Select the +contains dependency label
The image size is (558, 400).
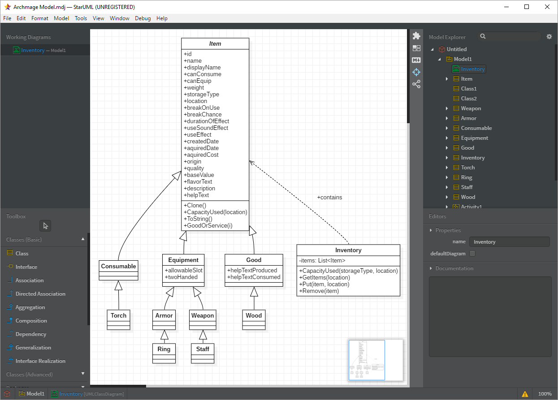pyautogui.click(x=329, y=197)
